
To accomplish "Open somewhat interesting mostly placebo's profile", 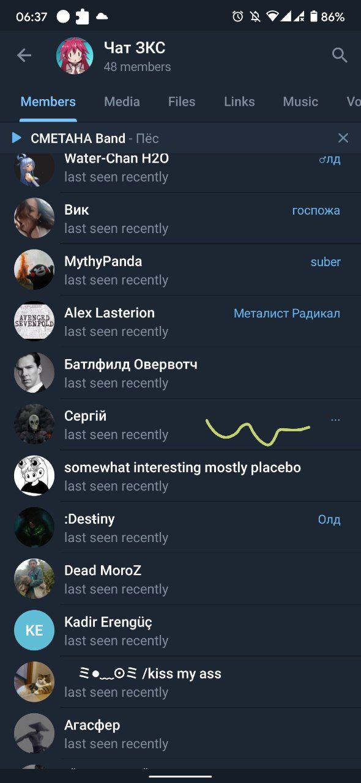I will point(180,476).
